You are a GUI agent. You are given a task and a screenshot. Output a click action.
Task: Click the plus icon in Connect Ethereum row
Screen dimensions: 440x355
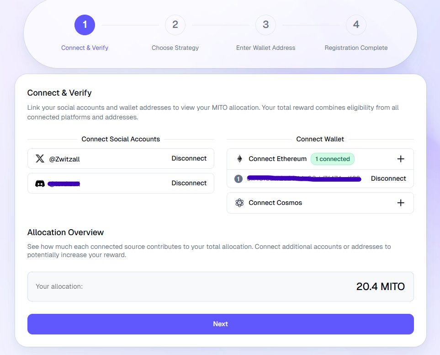(x=401, y=159)
